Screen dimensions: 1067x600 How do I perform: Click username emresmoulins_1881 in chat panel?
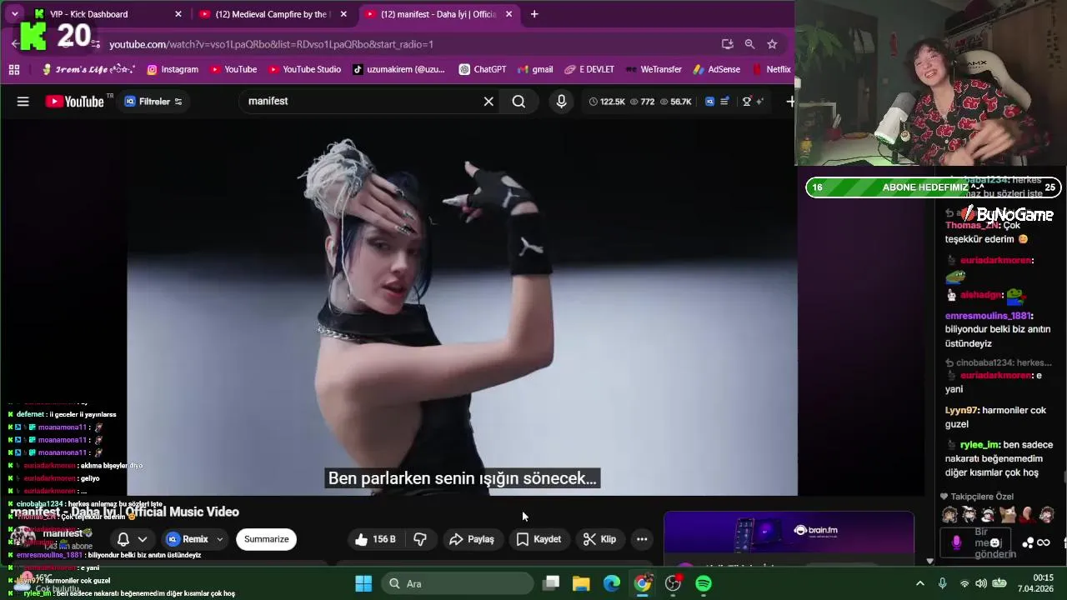coord(988,316)
